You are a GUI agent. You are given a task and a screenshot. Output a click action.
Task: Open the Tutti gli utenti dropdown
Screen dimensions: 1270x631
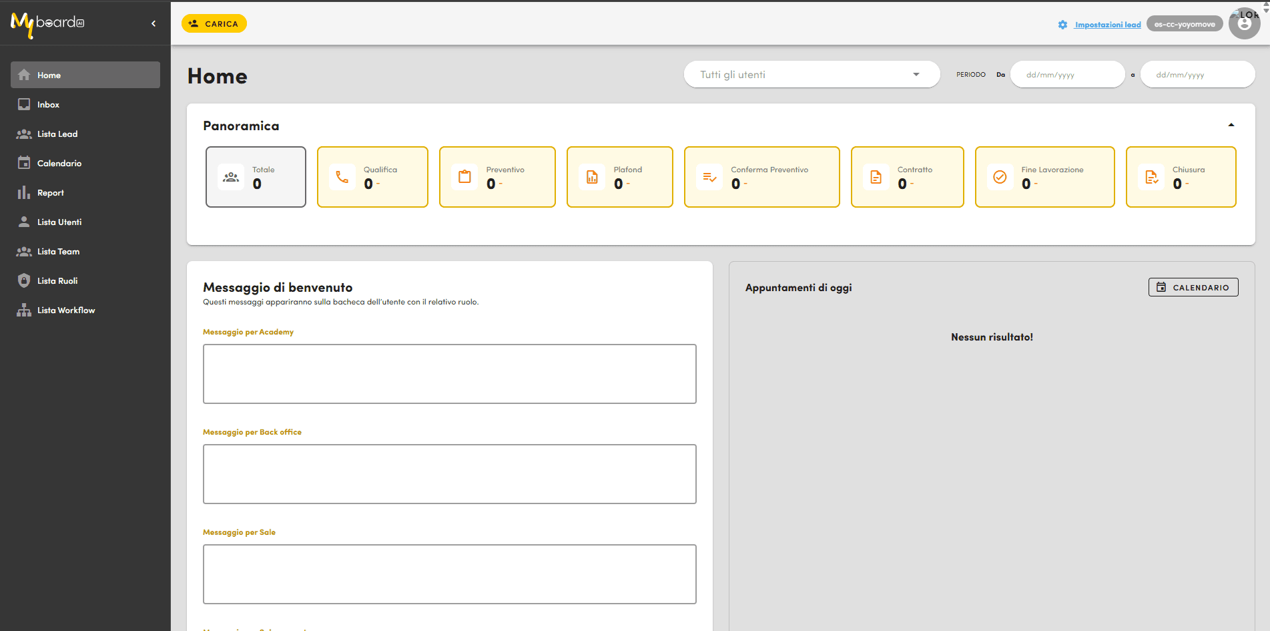coord(812,75)
